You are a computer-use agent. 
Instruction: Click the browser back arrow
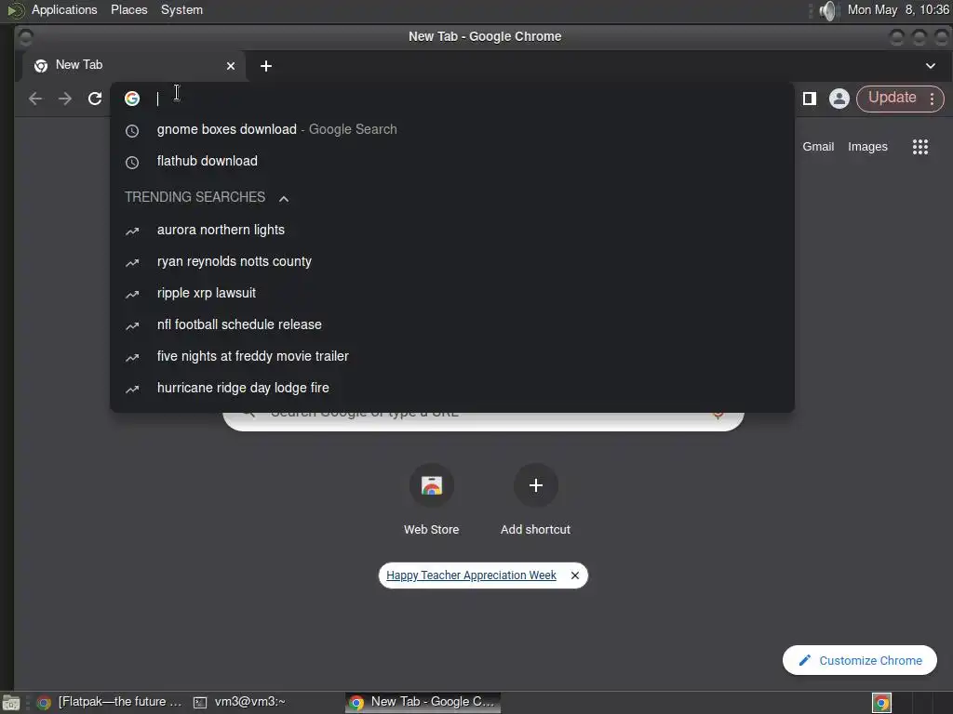point(35,99)
